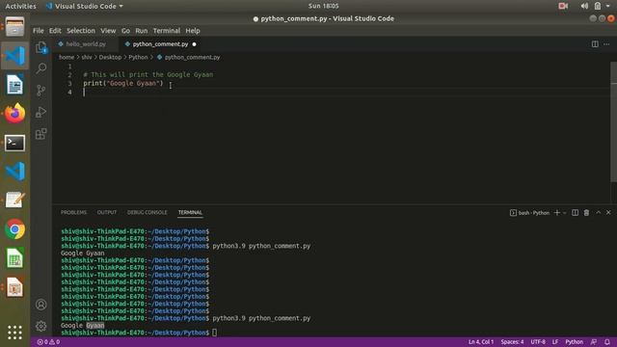Open the Run menu
The height and width of the screenshot is (347, 617).
(x=142, y=31)
